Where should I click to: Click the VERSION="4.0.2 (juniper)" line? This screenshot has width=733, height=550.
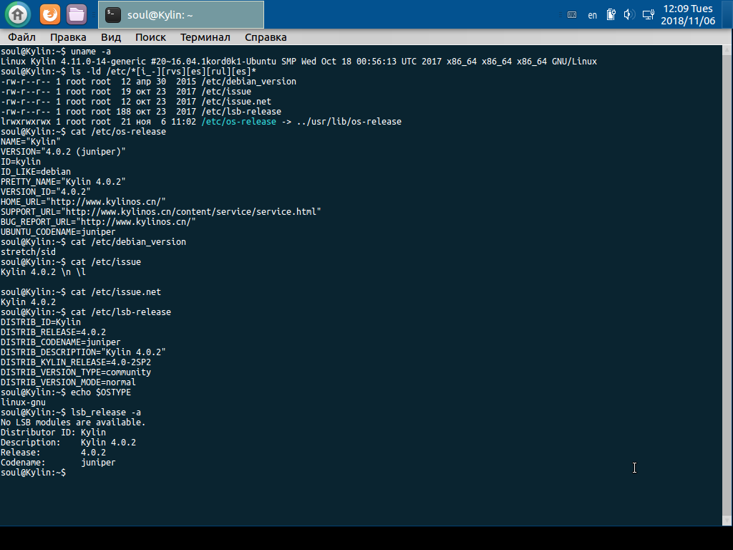63,152
